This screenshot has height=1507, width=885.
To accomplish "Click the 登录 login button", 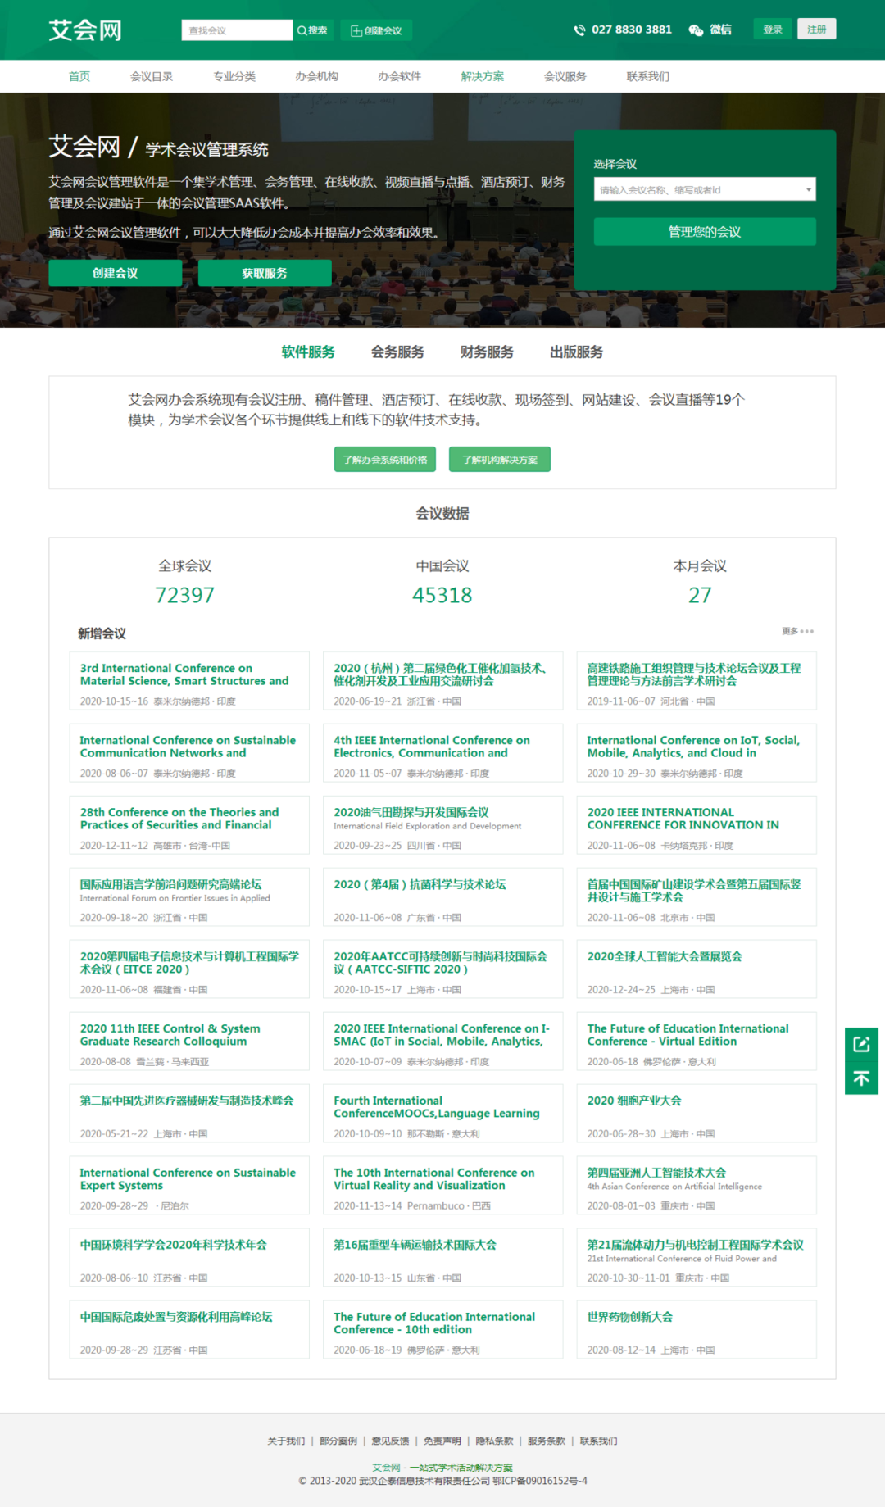I will click(x=773, y=30).
